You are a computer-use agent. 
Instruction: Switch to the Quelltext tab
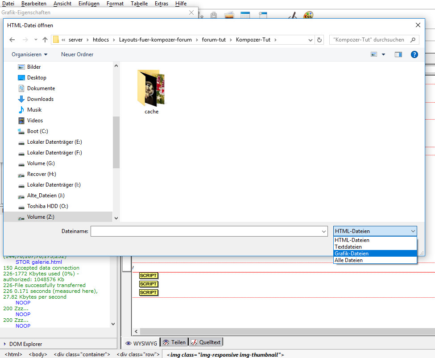point(206,342)
